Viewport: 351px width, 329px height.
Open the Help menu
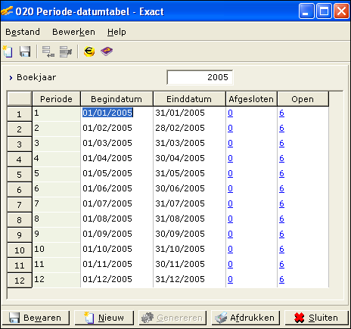coord(116,32)
